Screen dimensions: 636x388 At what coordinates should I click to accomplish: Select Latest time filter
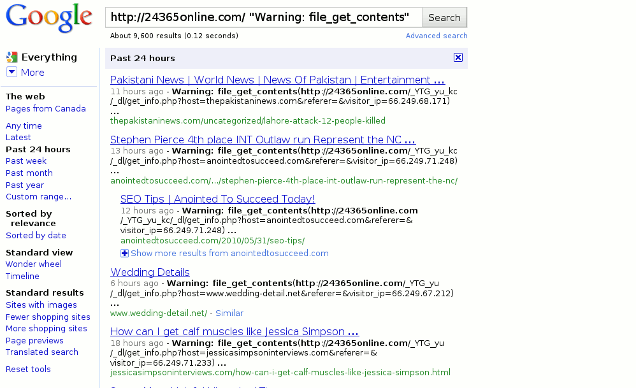point(18,138)
